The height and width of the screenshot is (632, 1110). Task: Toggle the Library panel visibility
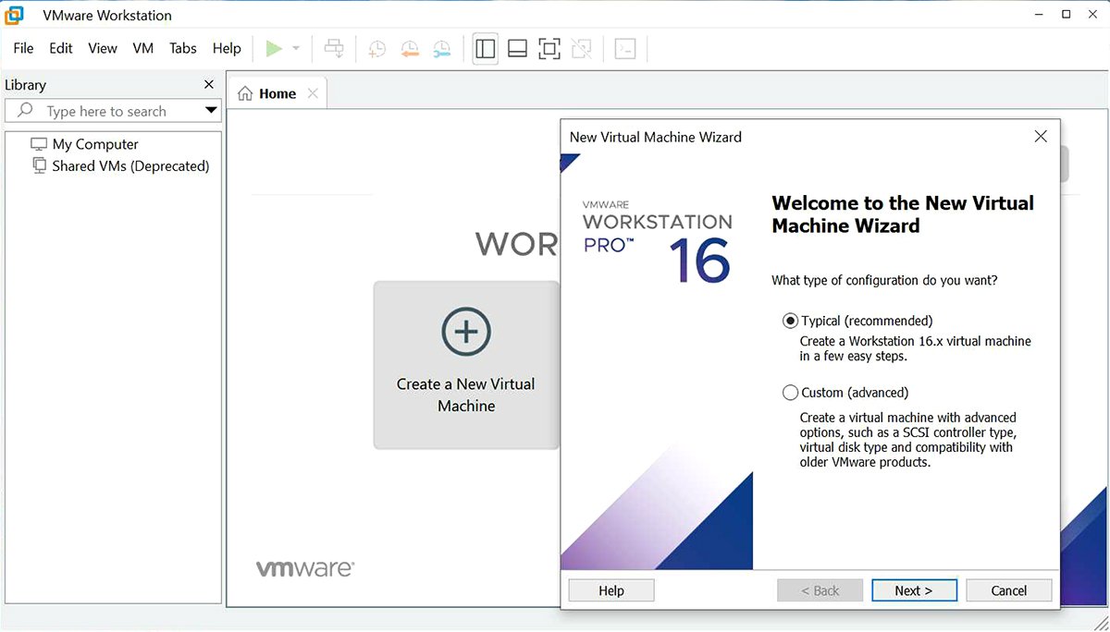485,48
